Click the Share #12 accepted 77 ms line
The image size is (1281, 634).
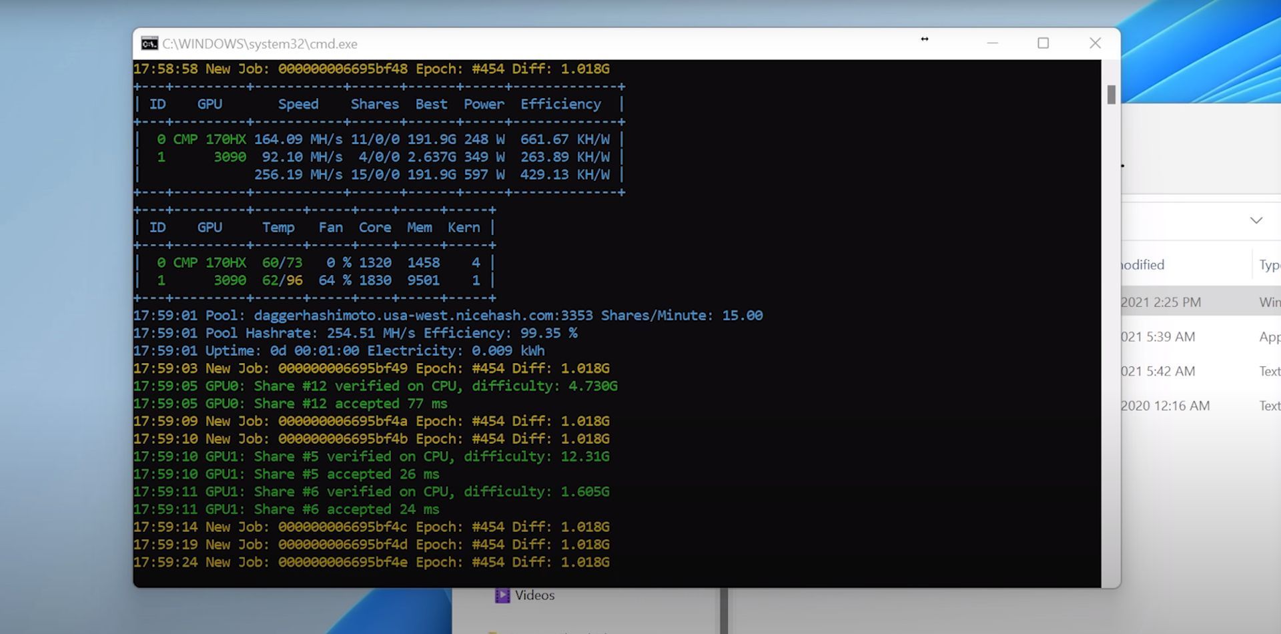click(290, 404)
